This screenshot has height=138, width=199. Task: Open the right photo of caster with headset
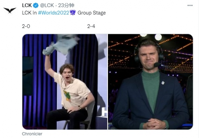click(150, 82)
